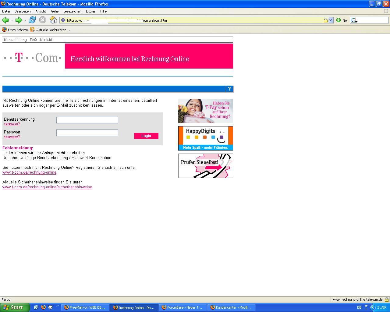Open the T-Pay advertisement banner
This screenshot has height=312, width=390.
click(x=206, y=111)
